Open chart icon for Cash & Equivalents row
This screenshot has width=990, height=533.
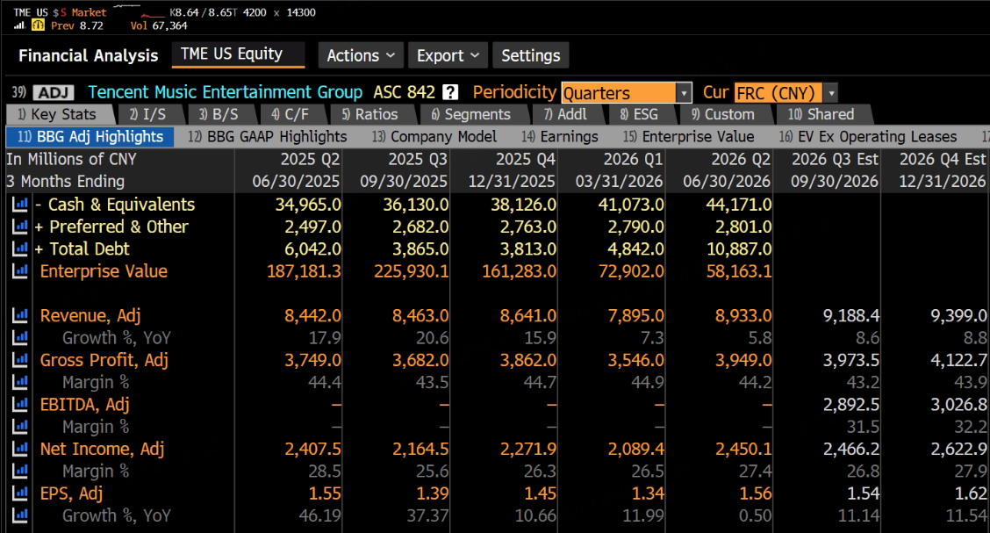coord(20,205)
